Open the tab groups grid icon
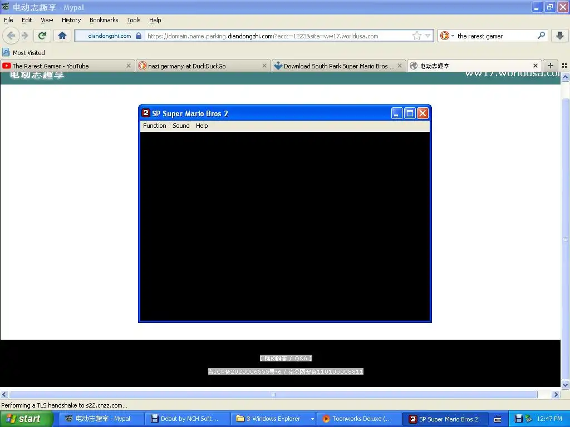This screenshot has height=427, width=570. 564,66
